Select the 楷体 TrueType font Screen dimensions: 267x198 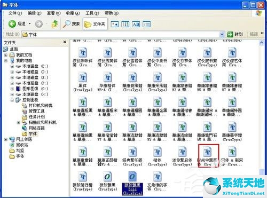pyautogui.click(x=158, y=156)
